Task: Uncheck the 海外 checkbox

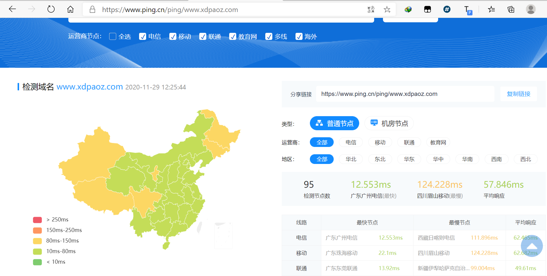Action: [x=299, y=36]
